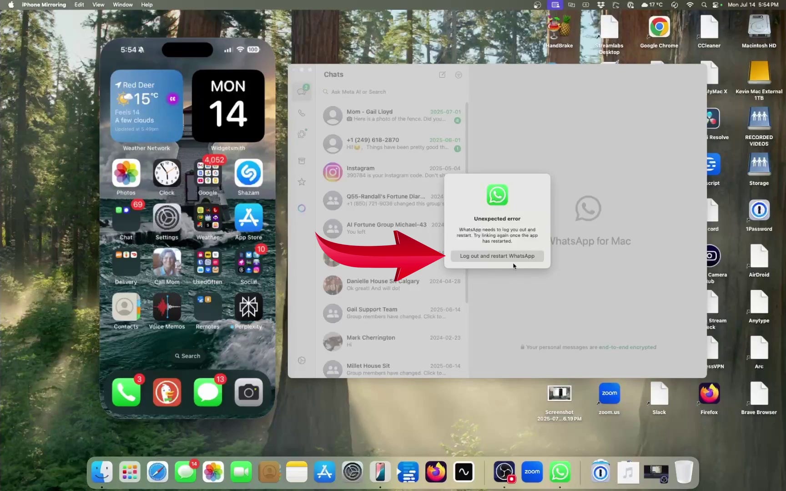Open Contacts app on iPhone
This screenshot has height=491, width=786.
tap(126, 307)
